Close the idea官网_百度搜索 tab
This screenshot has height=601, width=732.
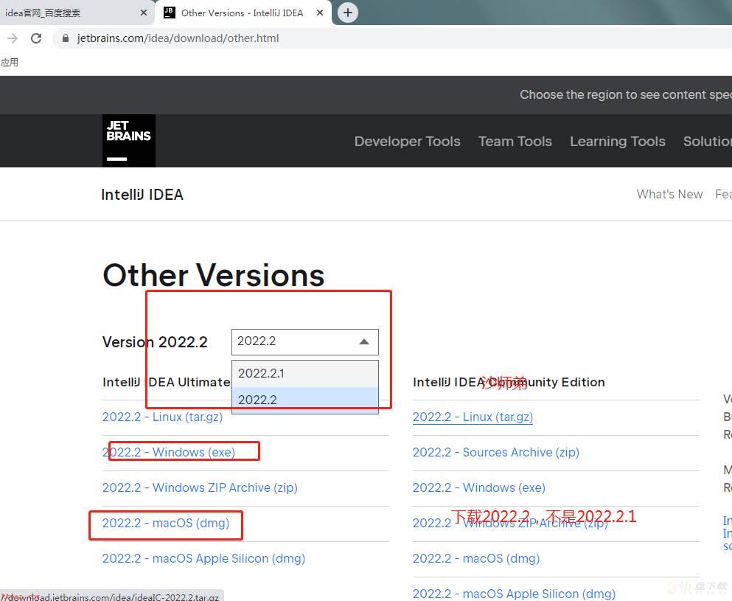[144, 13]
